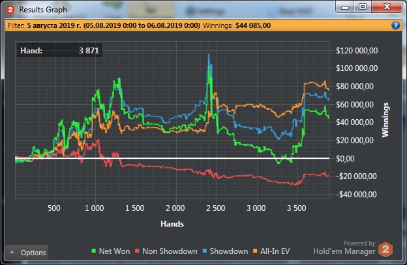The width and height of the screenshot is (407, 265).
Task: Click the green Net Won legend square
Action: click(94, 251)
